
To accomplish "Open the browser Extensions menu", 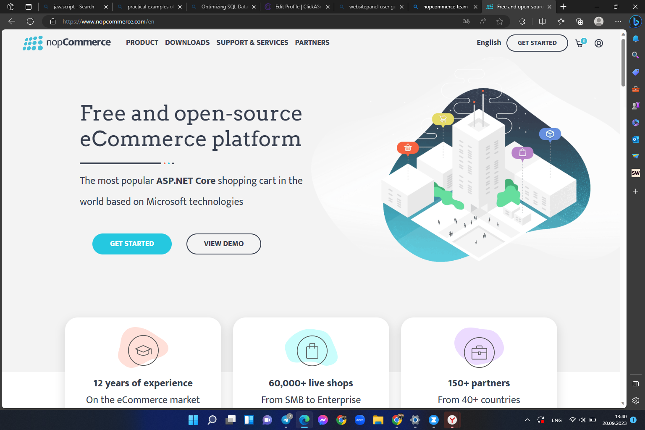I will tap(522, 21).
